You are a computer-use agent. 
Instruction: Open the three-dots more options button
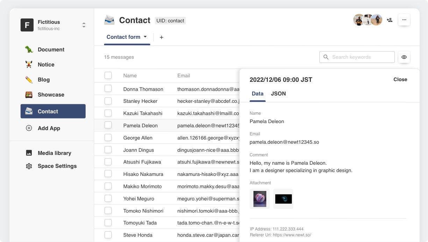tap(404, 20)
